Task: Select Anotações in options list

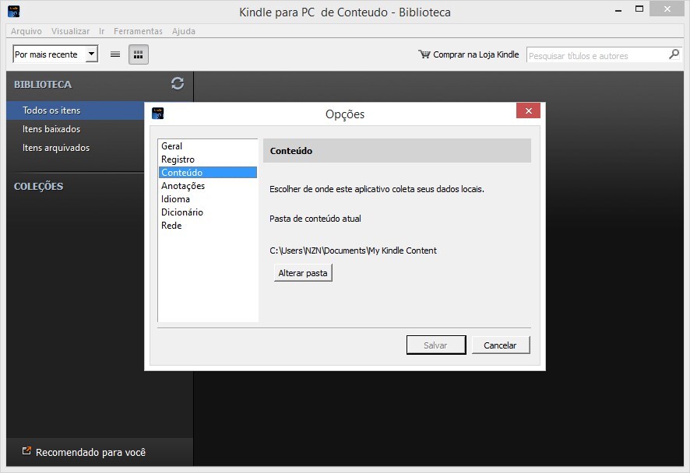Action: click(x=208, y=185)
